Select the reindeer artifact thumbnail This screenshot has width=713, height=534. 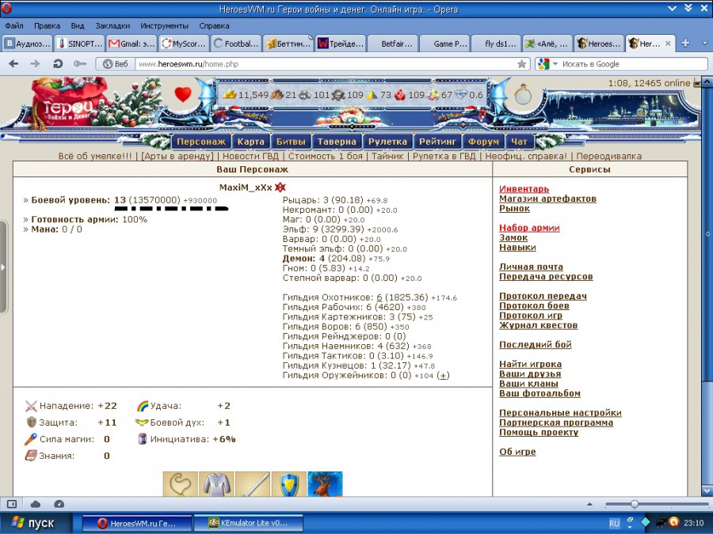click(x=325, y=483)
